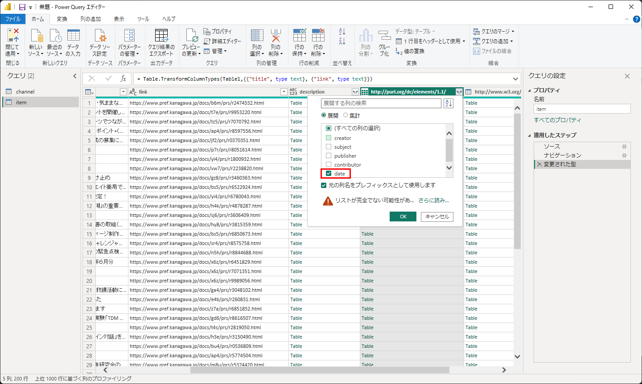This screenshot has width=642, height=384.
Task: Open Manage Parameters icon
Action: click(129, 36)
